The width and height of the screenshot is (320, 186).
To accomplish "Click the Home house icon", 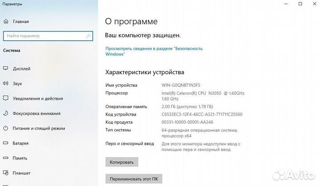I will pos(6,21).
